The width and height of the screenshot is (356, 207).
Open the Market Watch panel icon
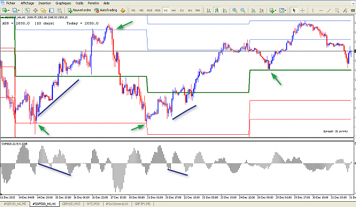click(27, 10)
